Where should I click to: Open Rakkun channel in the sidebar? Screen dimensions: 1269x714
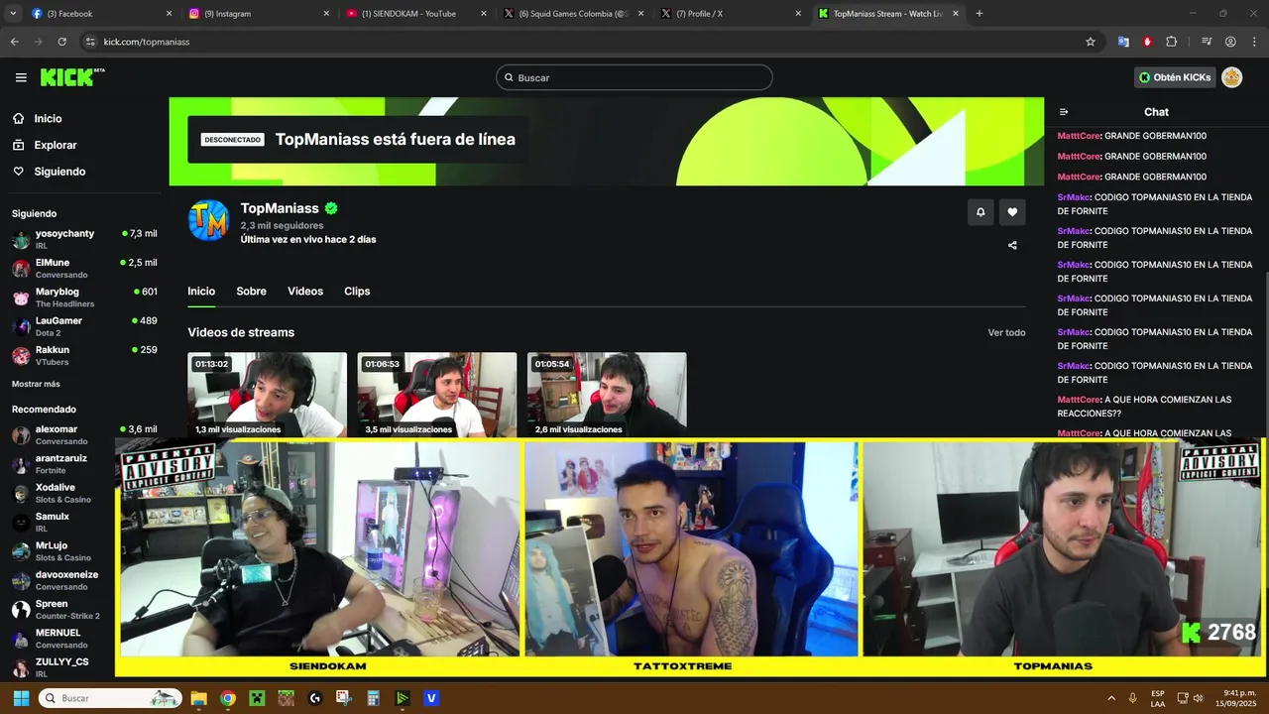click(84, 355)
